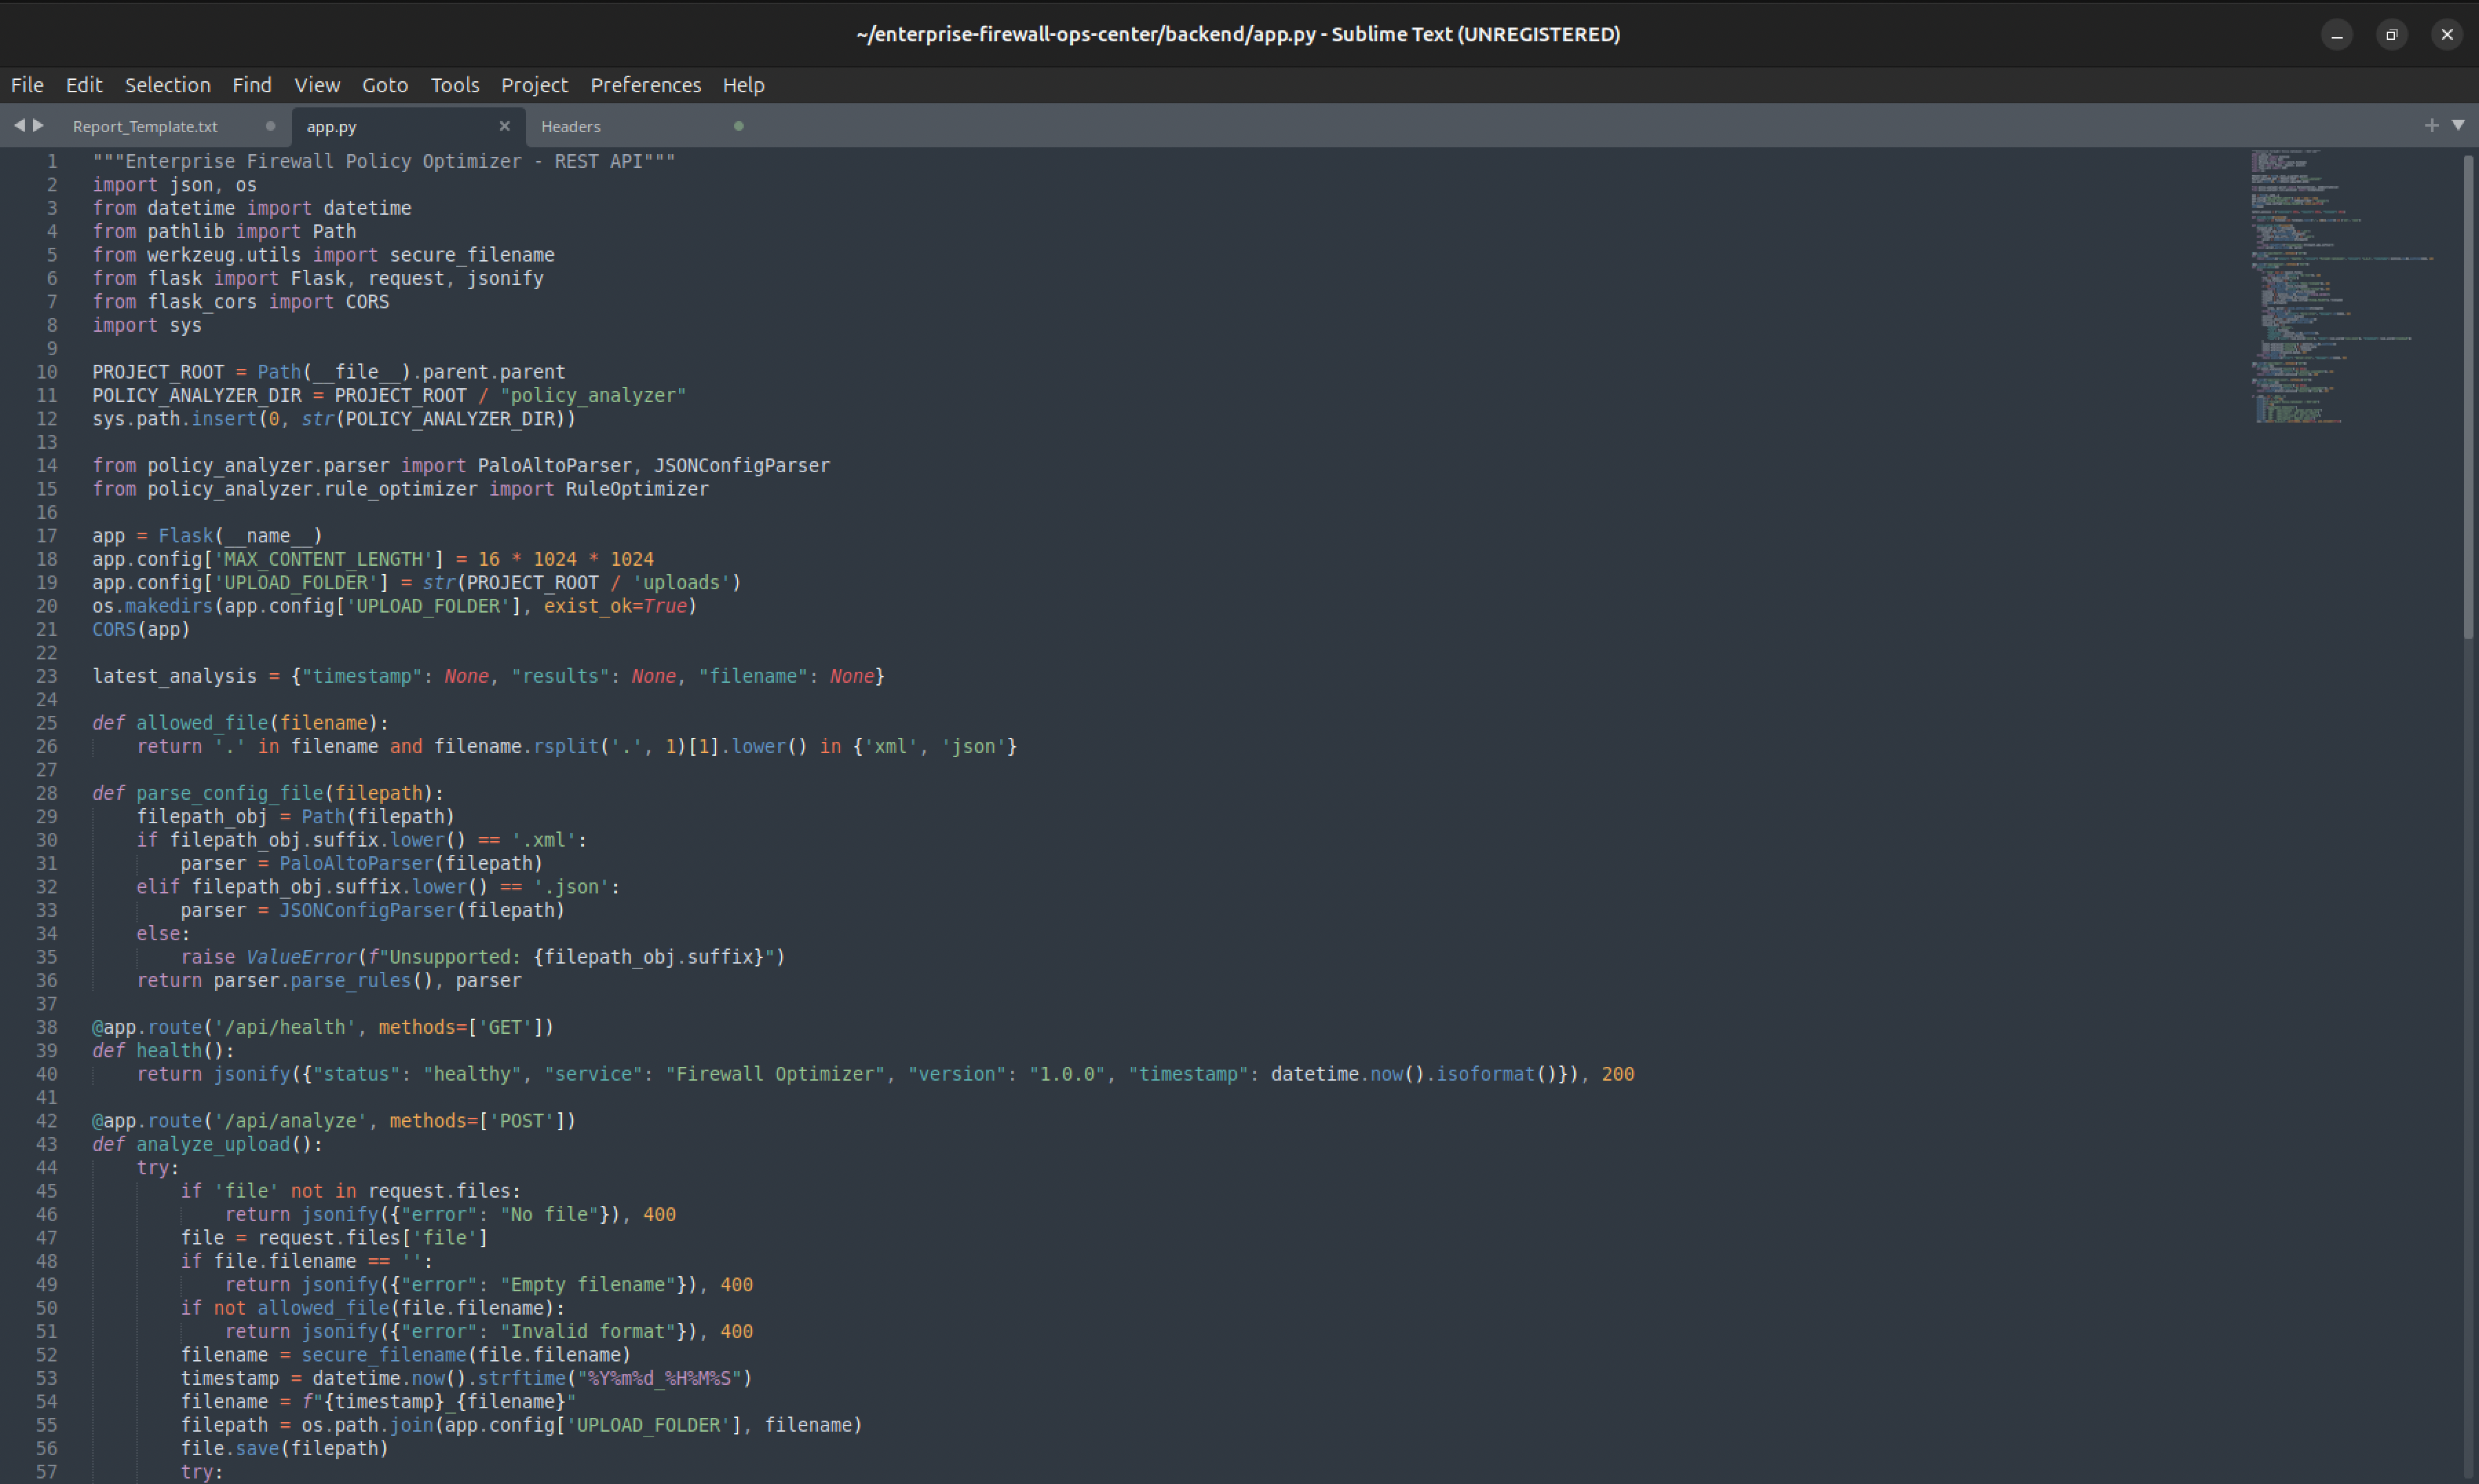Minimize the Sublime Text window

(x=2337, y=35)
